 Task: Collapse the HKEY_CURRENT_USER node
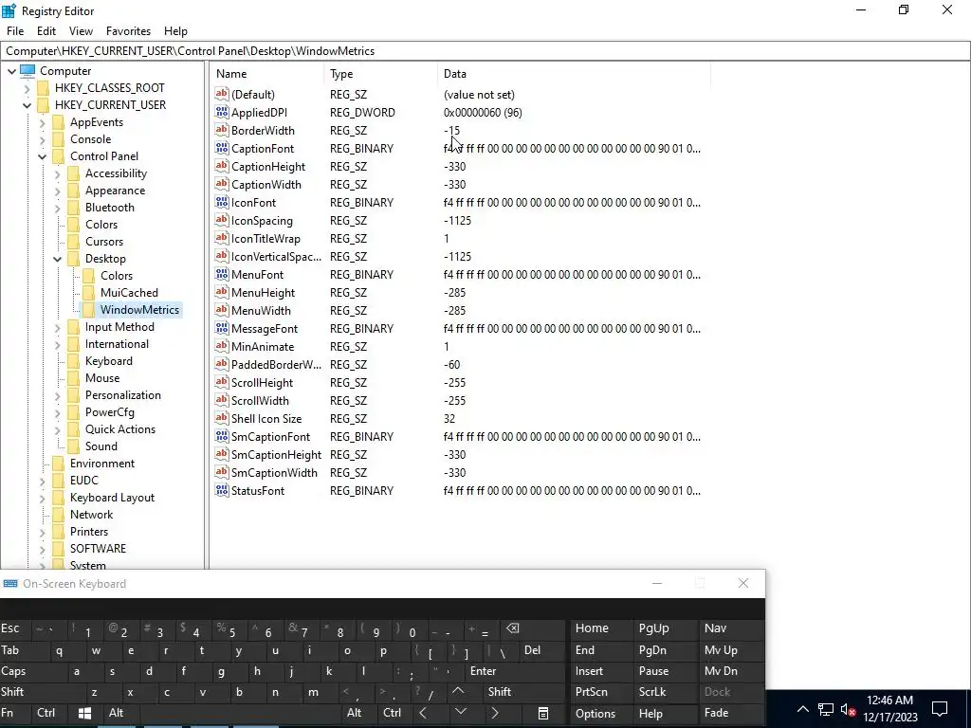point(27,105)
